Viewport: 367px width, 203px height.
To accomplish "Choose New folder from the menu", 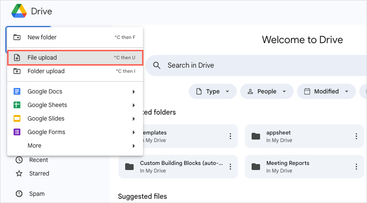I will pos(75,37).
